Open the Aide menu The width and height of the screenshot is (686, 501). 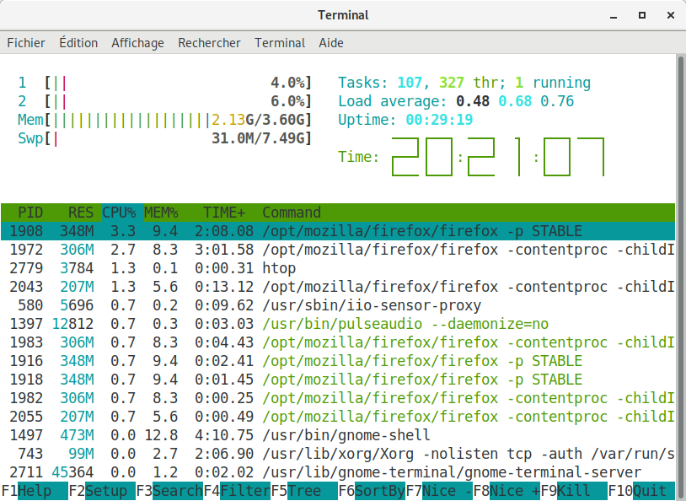pos(330,43)
